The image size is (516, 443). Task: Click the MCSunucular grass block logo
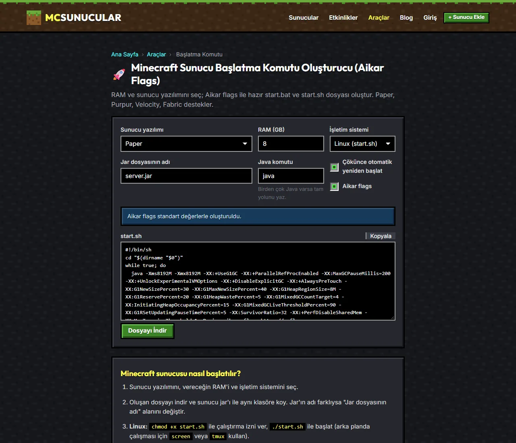point(34,18)
